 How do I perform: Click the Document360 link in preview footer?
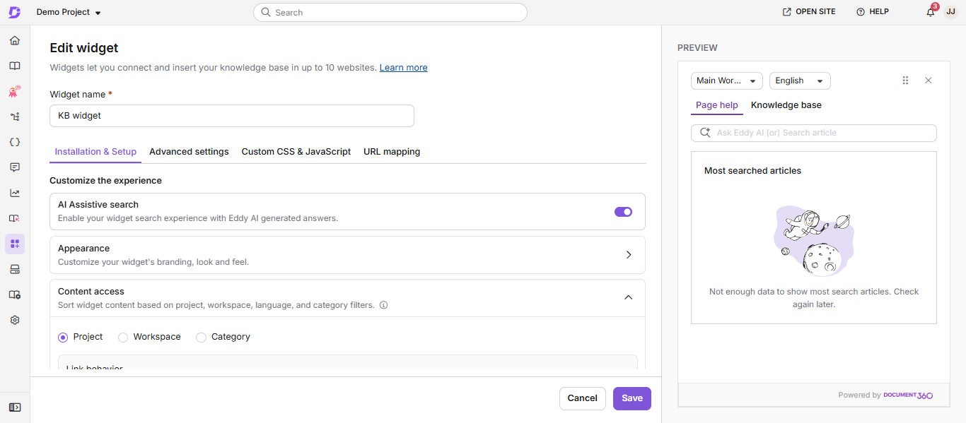tap(908, 395)
